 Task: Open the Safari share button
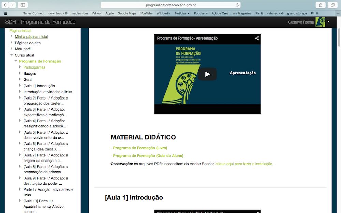click(x=321, y=5)
